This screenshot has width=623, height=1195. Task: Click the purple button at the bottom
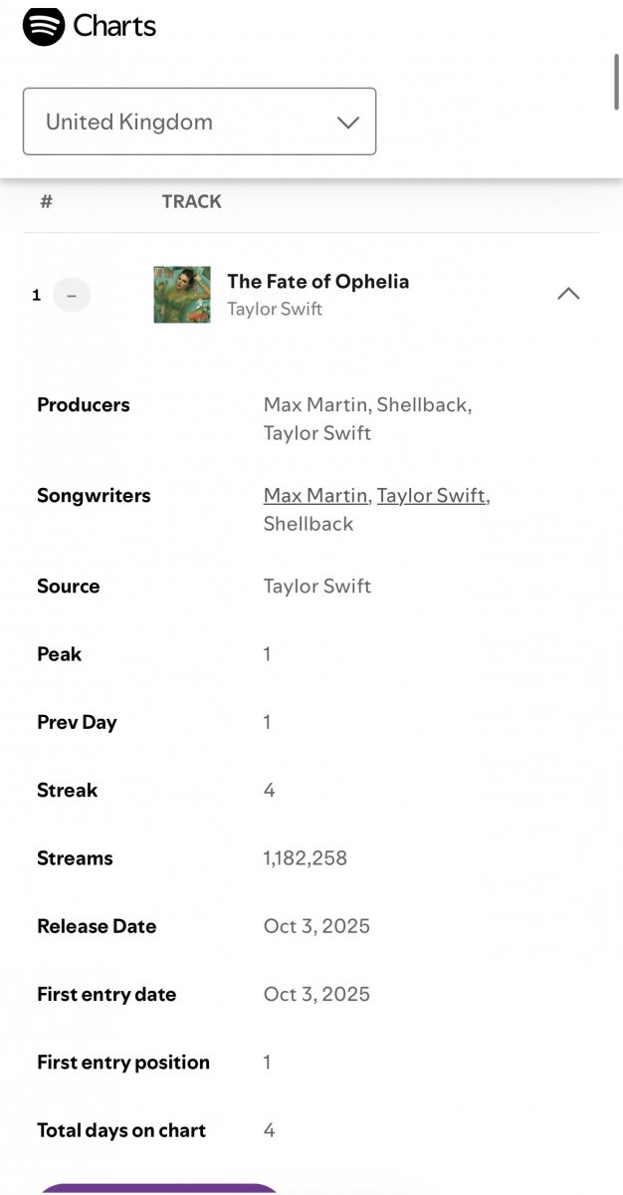(159, 1189)
